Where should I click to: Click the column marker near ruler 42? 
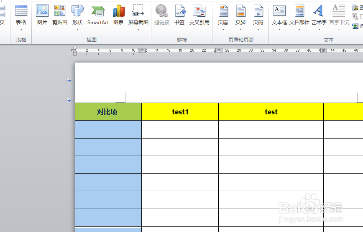(323, 50)
